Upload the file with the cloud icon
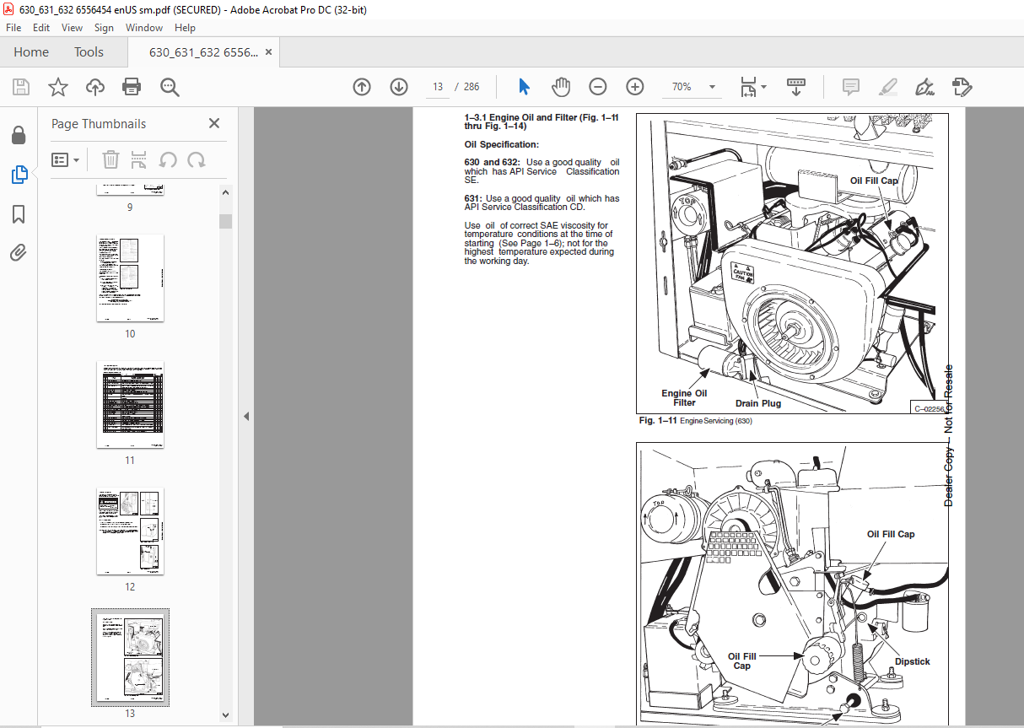Screen dimensions: 1024x728 [x=95, y=87]
